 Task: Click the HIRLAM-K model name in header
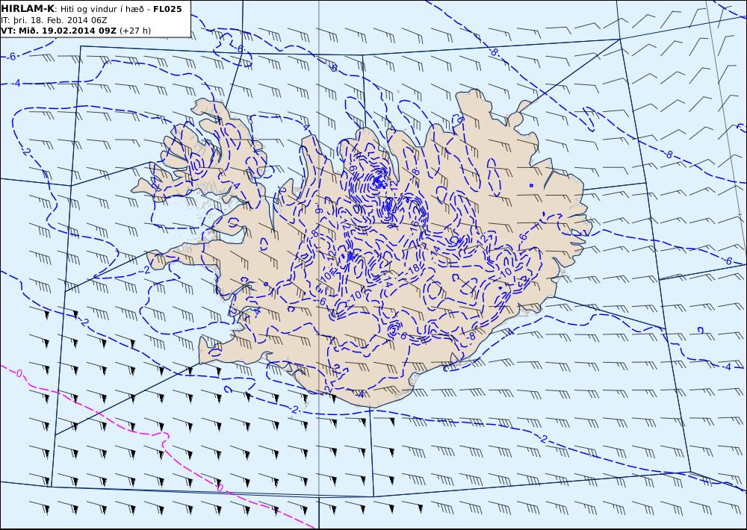click(x=28, y=8)
